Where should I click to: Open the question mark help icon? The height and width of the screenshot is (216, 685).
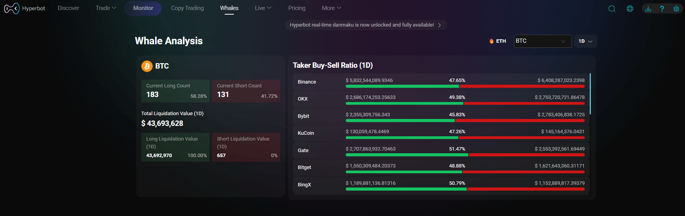click(662, 8)
